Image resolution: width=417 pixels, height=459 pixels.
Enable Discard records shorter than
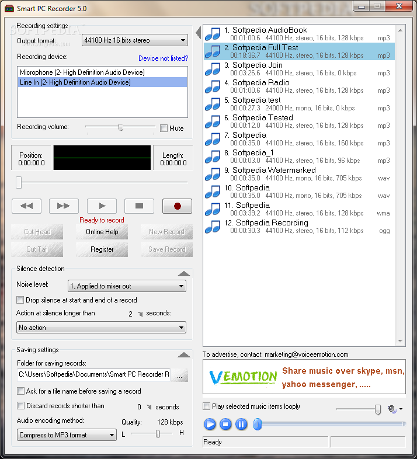20,406
